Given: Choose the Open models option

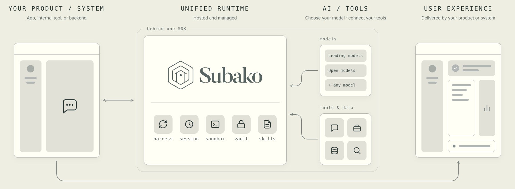Looking at the screenshot, I should 346,70.
